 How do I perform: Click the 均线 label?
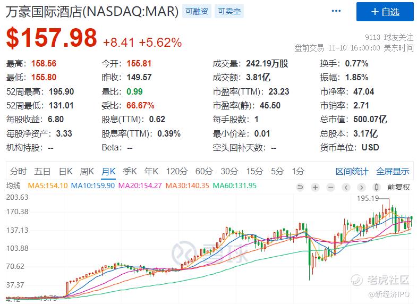coord(13,185)
